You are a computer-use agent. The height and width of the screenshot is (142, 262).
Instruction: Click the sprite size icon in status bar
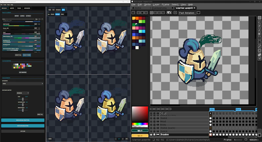pyautogui.click(x=154, y=140)
